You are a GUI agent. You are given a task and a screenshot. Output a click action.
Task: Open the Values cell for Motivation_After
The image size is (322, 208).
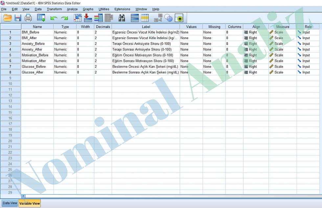click(191, 61)
